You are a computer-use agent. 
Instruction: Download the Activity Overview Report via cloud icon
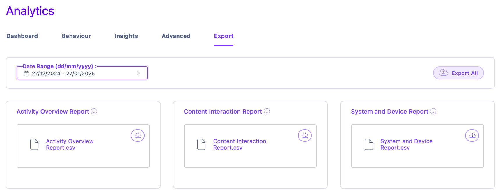[x=138, y=135]
